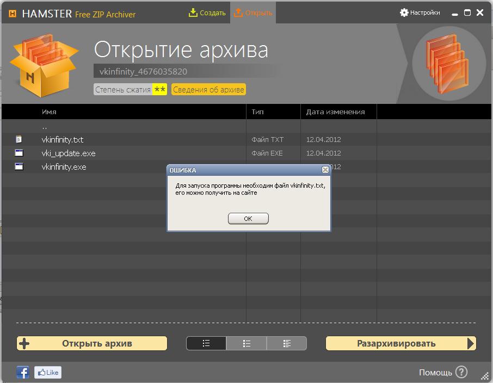Viewport: 493px width, 383px height.
Task: Open the Facebook page icon
Action: click(x=23, y=372)
